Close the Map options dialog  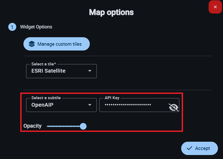pos(215,7)
